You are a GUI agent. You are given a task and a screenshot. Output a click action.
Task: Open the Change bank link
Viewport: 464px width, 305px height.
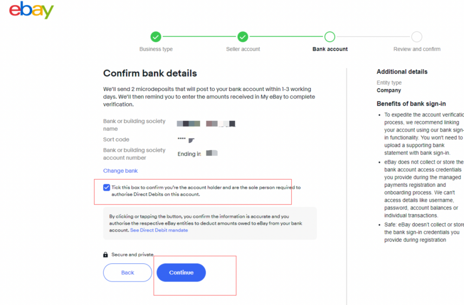point(120,171)
